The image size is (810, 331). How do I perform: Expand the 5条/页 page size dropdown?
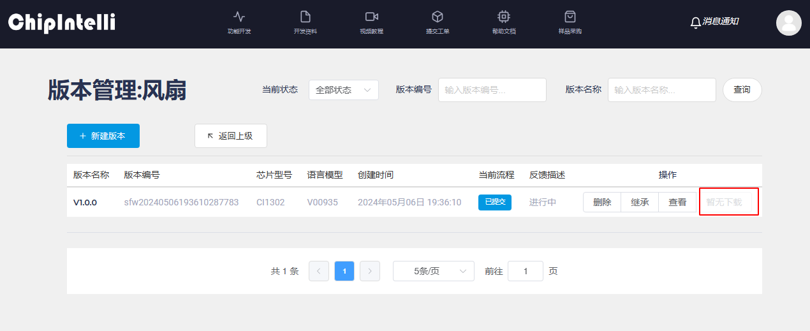434,271
